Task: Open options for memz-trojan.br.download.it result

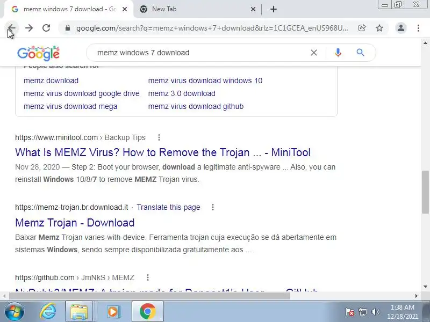Action: click(212, 207)
